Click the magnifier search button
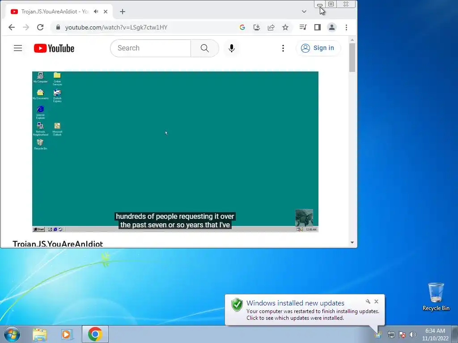 [205, 48]
